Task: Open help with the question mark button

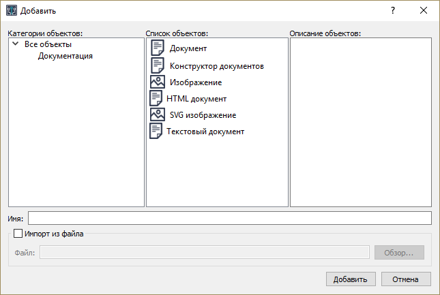Action: 393,10
